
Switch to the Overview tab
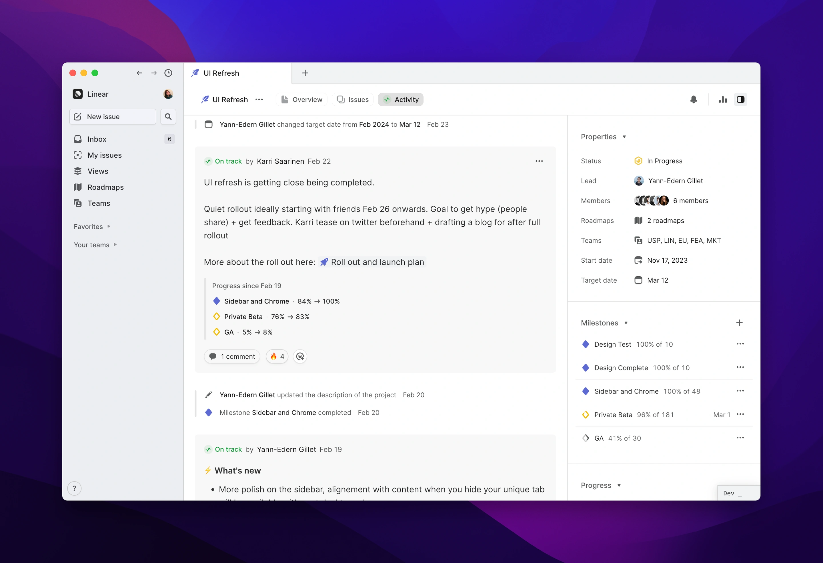pos(302,99)
